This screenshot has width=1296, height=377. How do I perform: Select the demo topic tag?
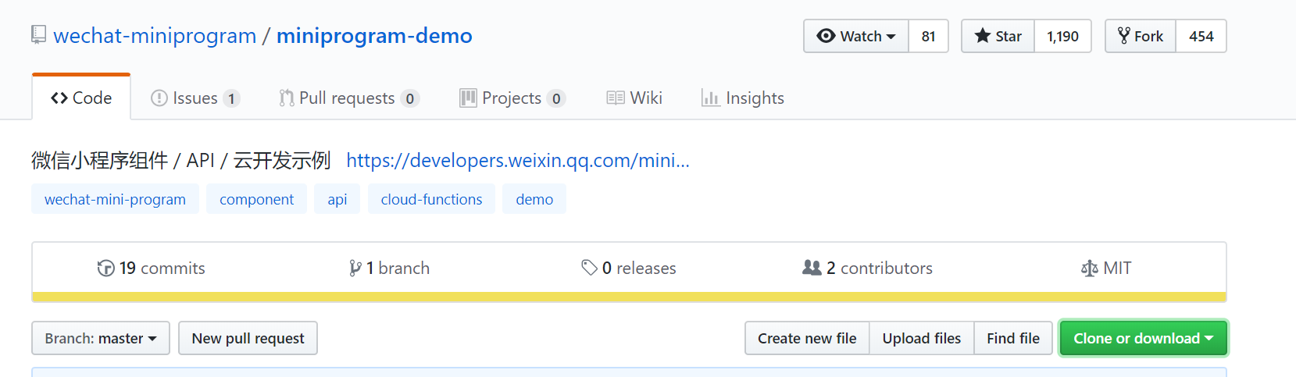pos(534,199)
